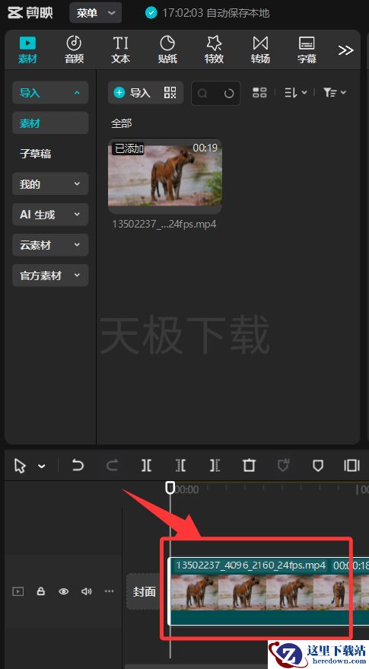Viewport: 369px width, 669px height.
Task: Click the QR code import icon
Action: (x=170, y=93)
